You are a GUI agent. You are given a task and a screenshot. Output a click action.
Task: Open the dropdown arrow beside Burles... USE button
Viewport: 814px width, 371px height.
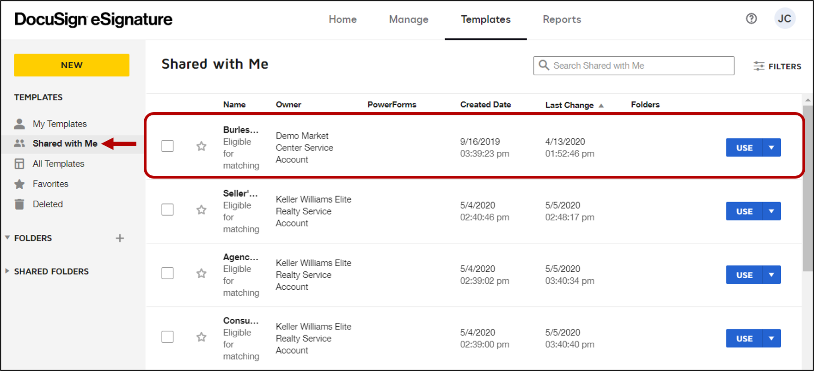click(771, 148)
